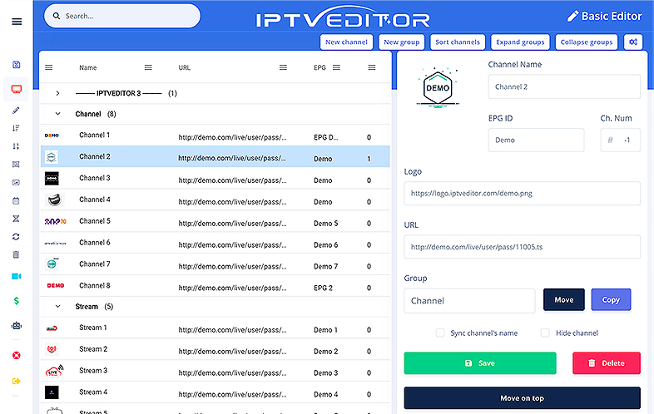Click the EPG ID input field
The image size is (654, 414).
click(536, 140)
